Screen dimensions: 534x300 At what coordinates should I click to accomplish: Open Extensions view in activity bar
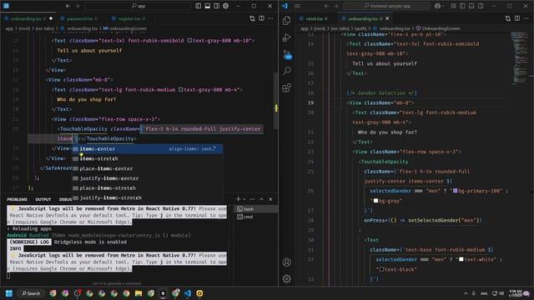point(287,87)
